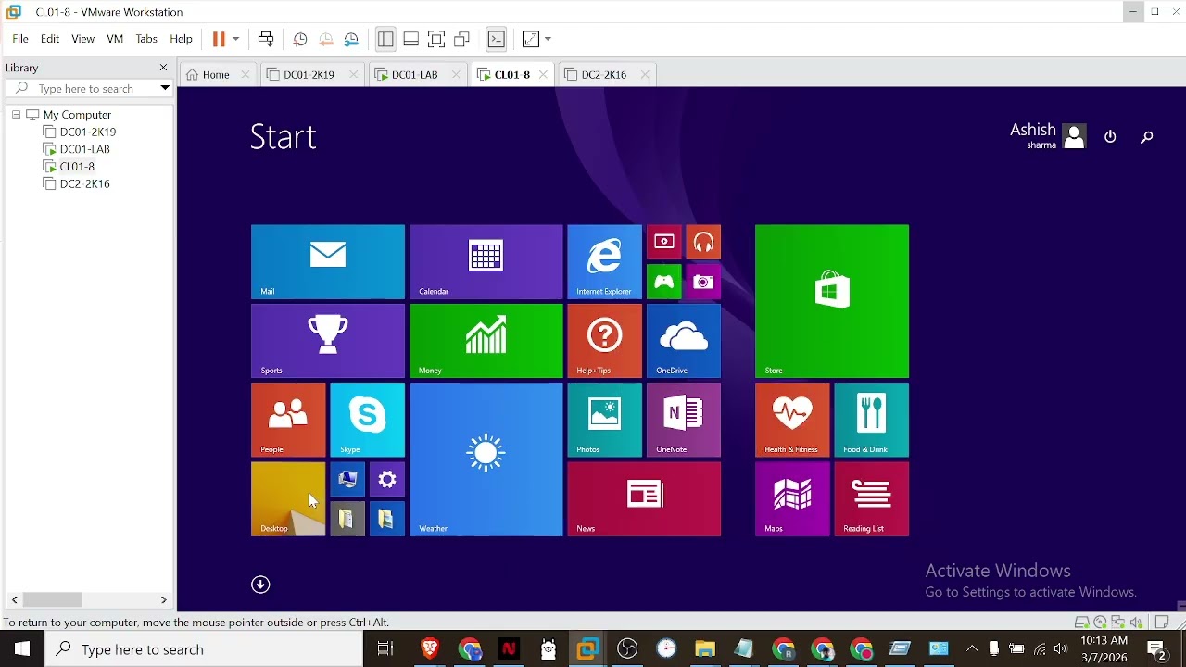Toggle the library sidebar view
This screenshot has height=667, width=1186.
pyautogui.click(x=386, y=40)
